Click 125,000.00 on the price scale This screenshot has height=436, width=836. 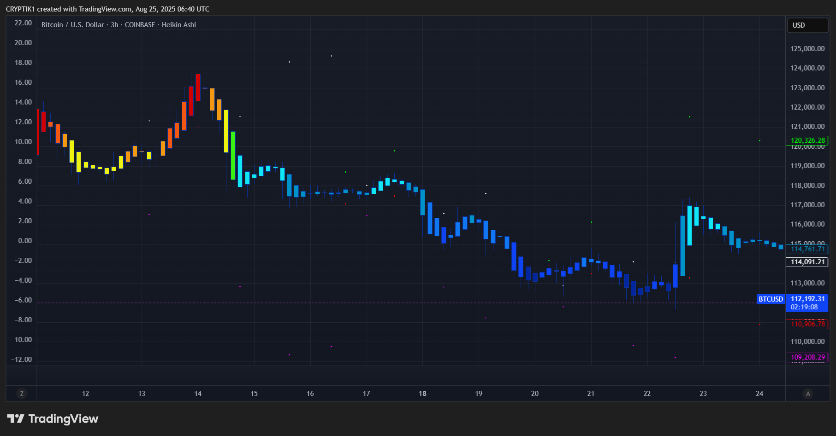[807, 49]
